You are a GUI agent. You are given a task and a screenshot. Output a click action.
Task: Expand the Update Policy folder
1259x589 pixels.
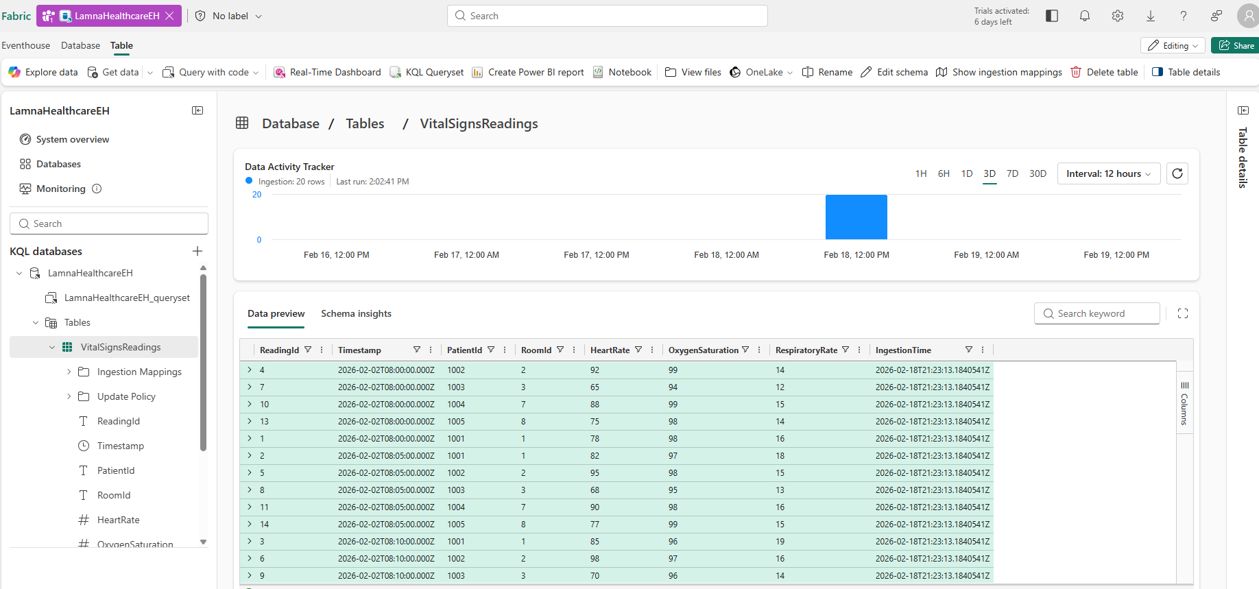pyautogui.click(x=69, y=396)
